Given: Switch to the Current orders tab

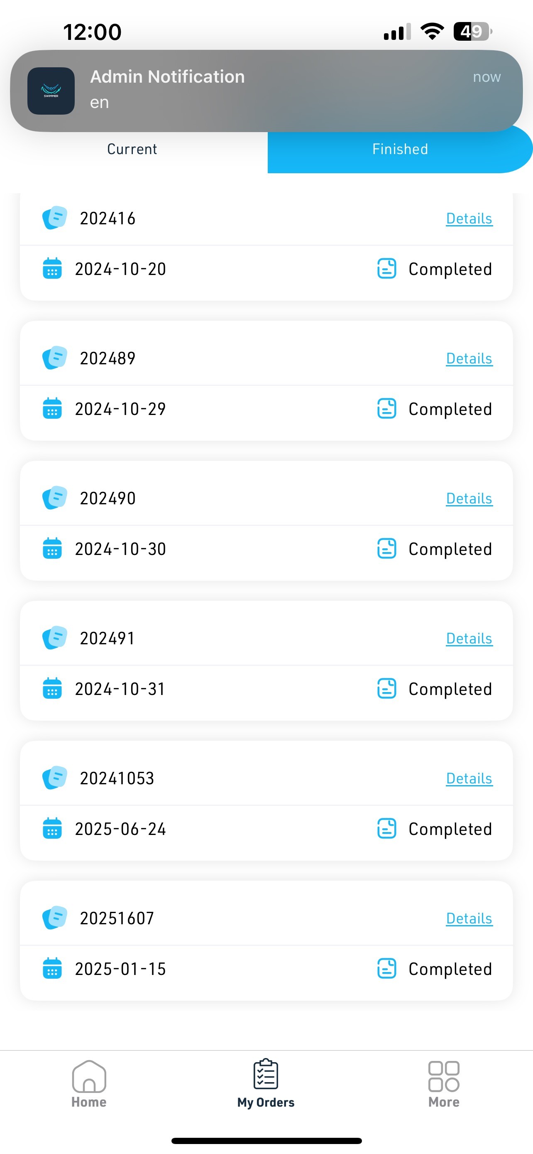Looking at the screenshot, I should (132, 149).
